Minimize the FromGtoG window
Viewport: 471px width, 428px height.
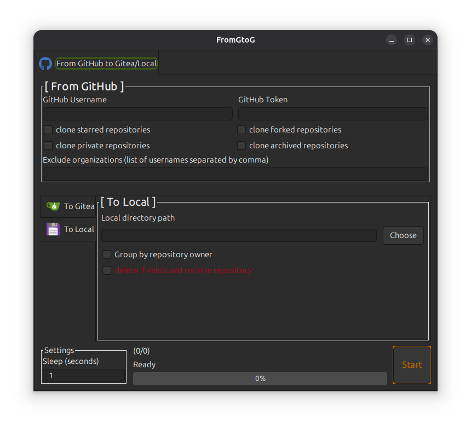392,40
